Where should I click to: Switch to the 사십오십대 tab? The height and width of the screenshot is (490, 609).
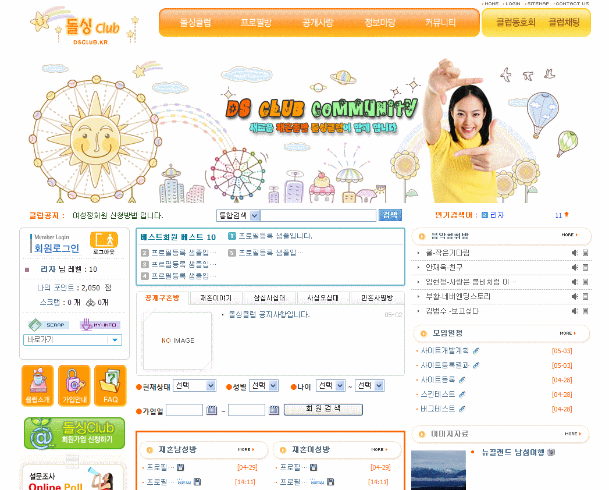click(x=323, y=298)
